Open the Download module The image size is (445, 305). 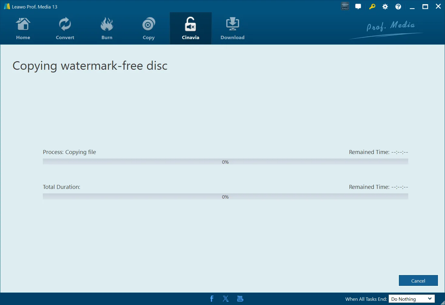[x=232, y=28]
